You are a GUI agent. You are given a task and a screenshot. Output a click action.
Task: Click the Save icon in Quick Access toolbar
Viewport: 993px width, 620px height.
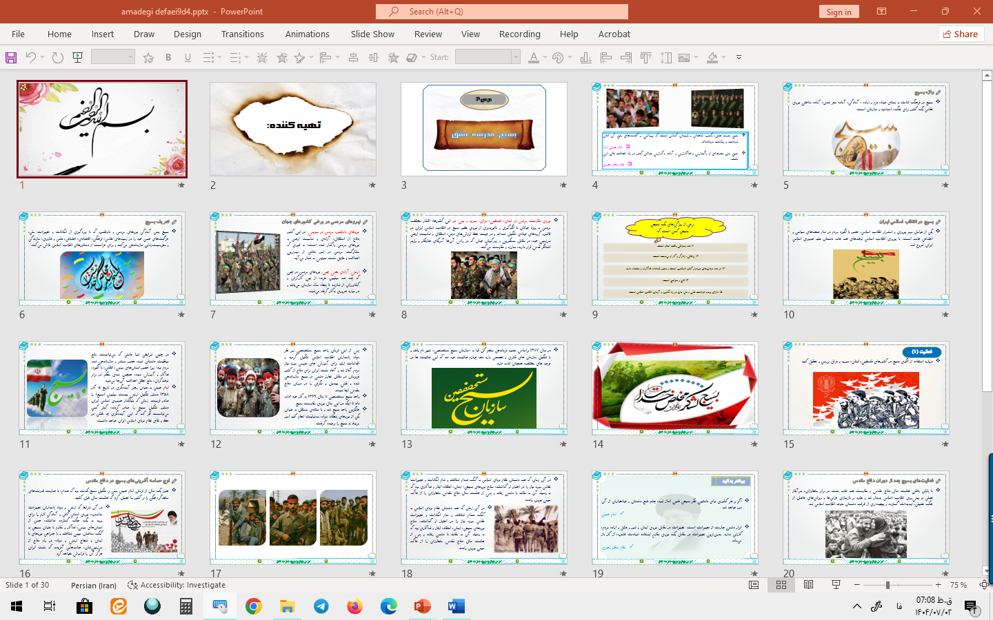(x=11, y=58)
